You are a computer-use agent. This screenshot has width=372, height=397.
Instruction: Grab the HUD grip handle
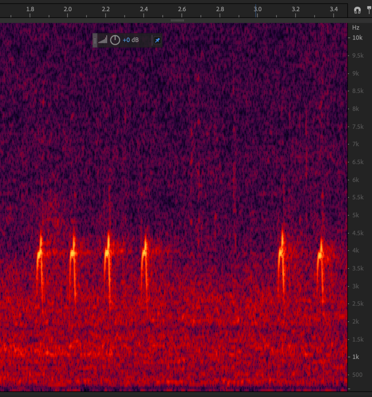click(95, 40)
